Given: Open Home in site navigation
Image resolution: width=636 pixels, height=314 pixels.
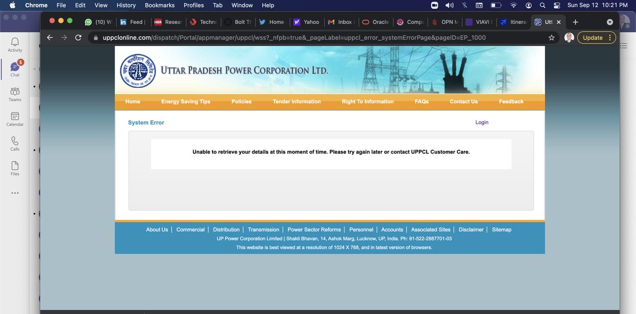Looking at the screenshot, I should [x=132, y=102].
